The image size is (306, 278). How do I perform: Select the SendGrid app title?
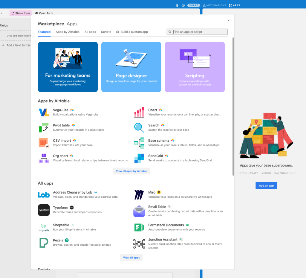tap(155, 156)
